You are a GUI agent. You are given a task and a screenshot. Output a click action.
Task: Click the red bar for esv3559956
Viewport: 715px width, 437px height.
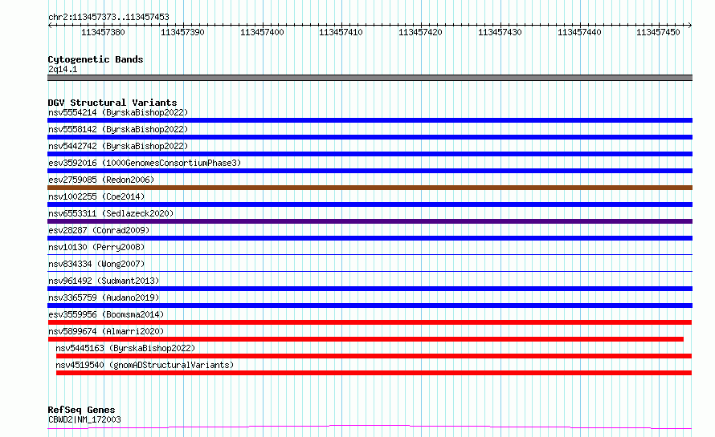370,322
